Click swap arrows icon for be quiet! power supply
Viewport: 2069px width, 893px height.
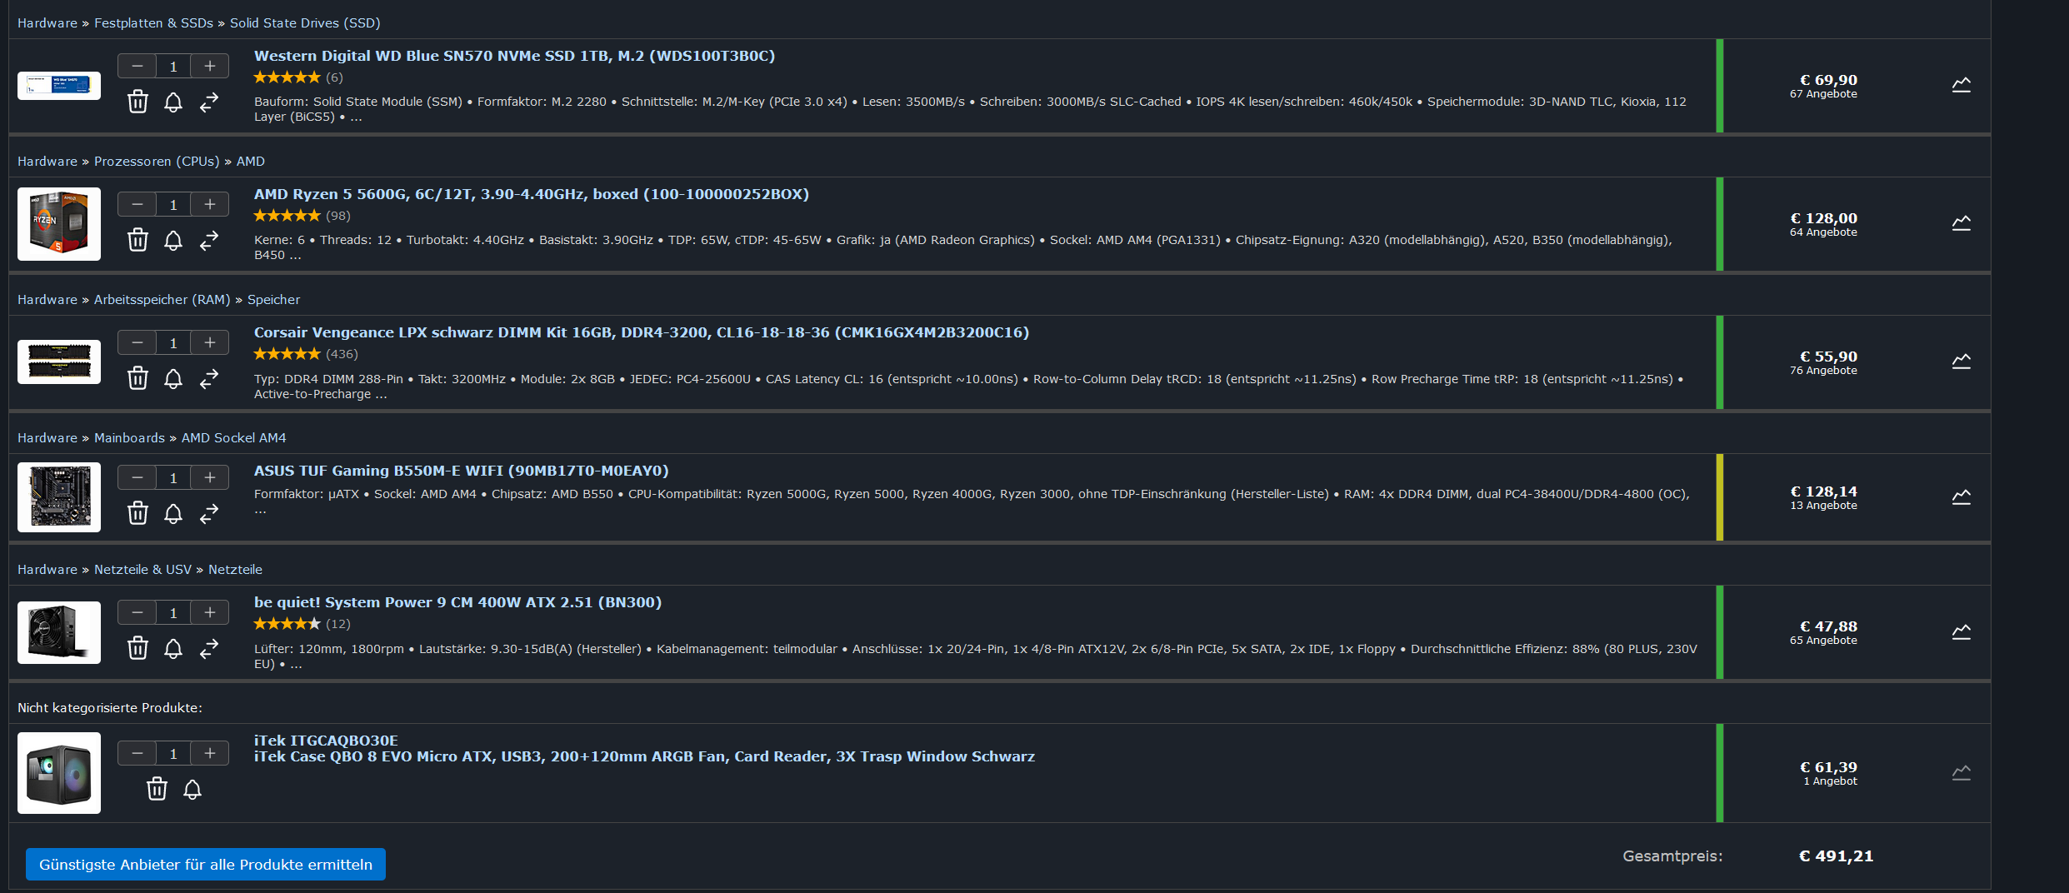pyautogui.click(x=209, y=648)
